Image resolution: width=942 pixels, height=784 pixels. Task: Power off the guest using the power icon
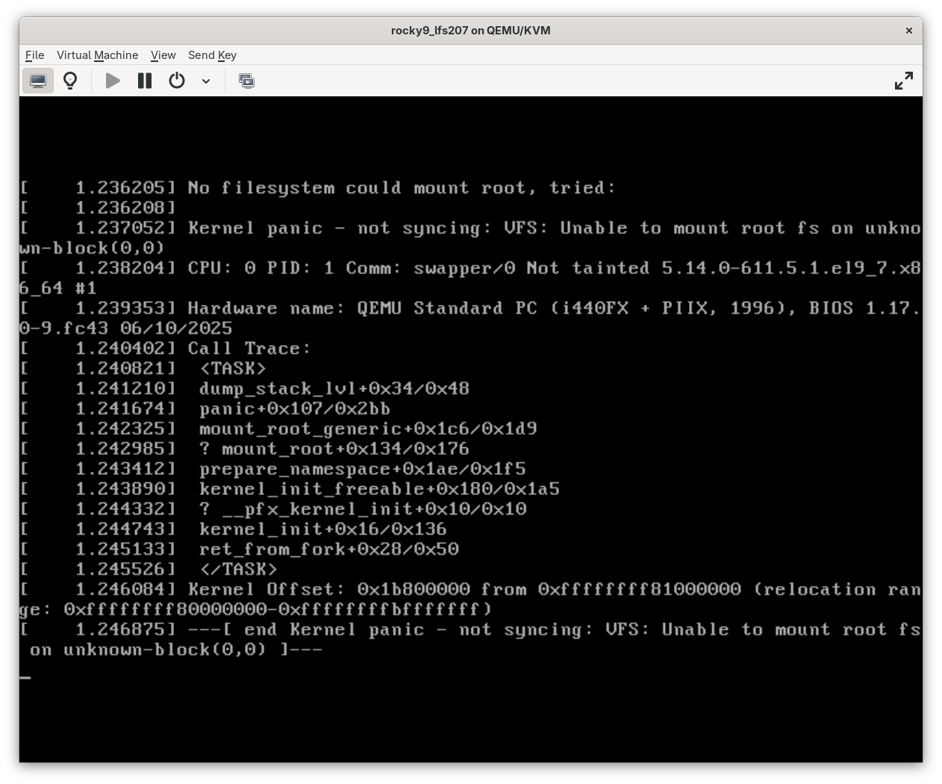pyautogui.click(x=177, y=81)
